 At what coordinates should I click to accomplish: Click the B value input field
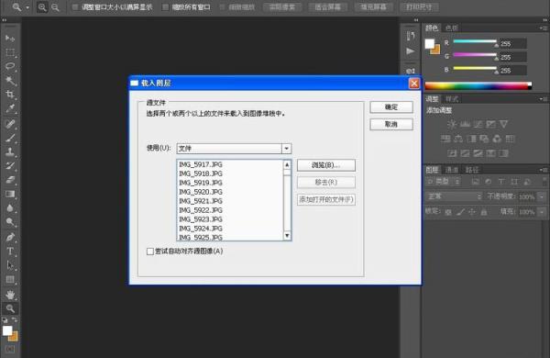(512, 71)
